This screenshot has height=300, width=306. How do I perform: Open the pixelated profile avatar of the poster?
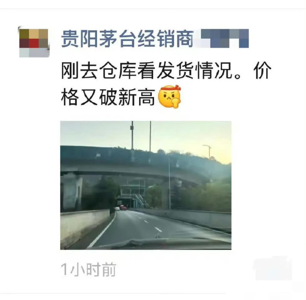coord(34,43)
